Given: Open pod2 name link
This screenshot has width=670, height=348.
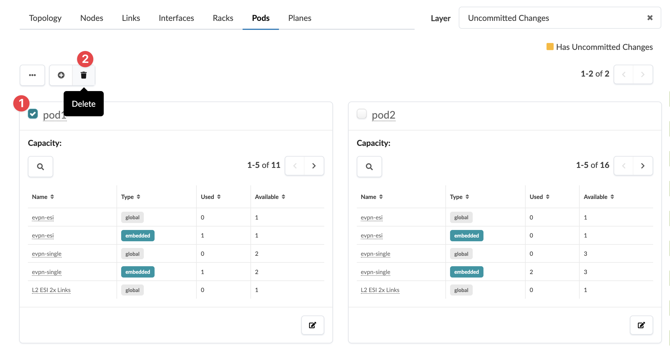Looking at the screenshot, I should pos(383,115).
